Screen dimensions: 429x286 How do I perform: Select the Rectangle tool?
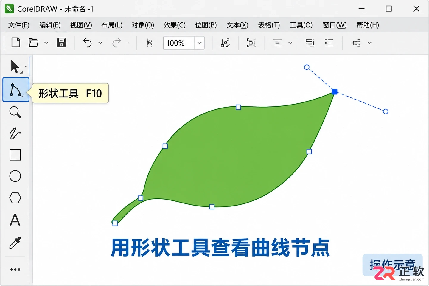[x=15, y=155]
